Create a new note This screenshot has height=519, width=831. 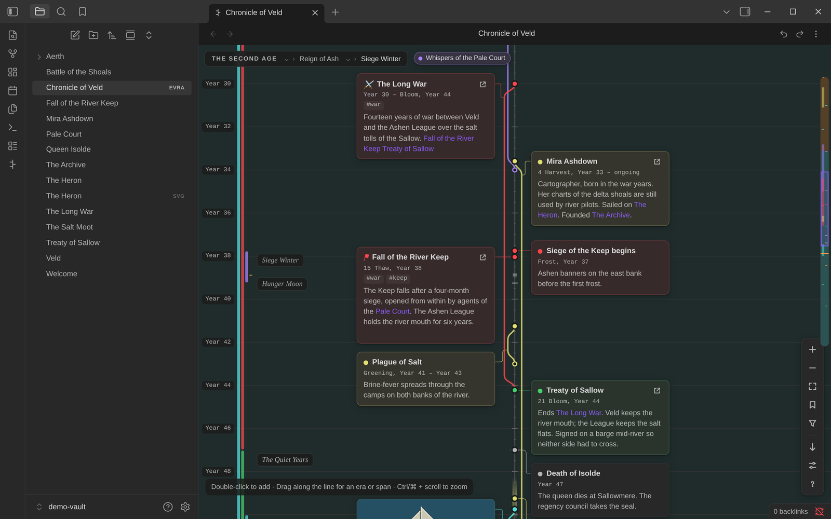click(x=75, y=35)
